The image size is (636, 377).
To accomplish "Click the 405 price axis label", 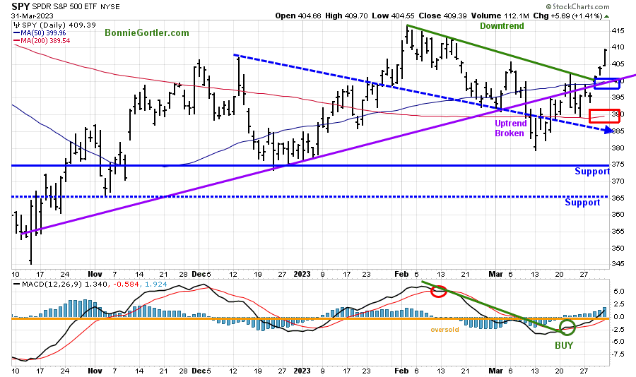I will pyautogui.click(x=618, y=64).
